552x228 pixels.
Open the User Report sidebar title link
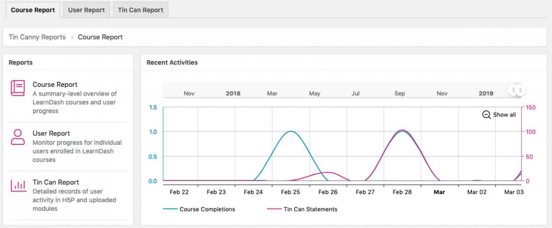[51, 133]
